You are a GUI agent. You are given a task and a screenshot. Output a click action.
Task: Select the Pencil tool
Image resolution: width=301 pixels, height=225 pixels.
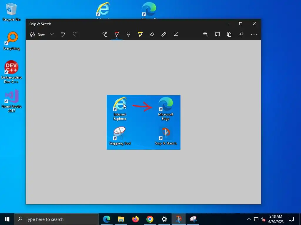128,35
